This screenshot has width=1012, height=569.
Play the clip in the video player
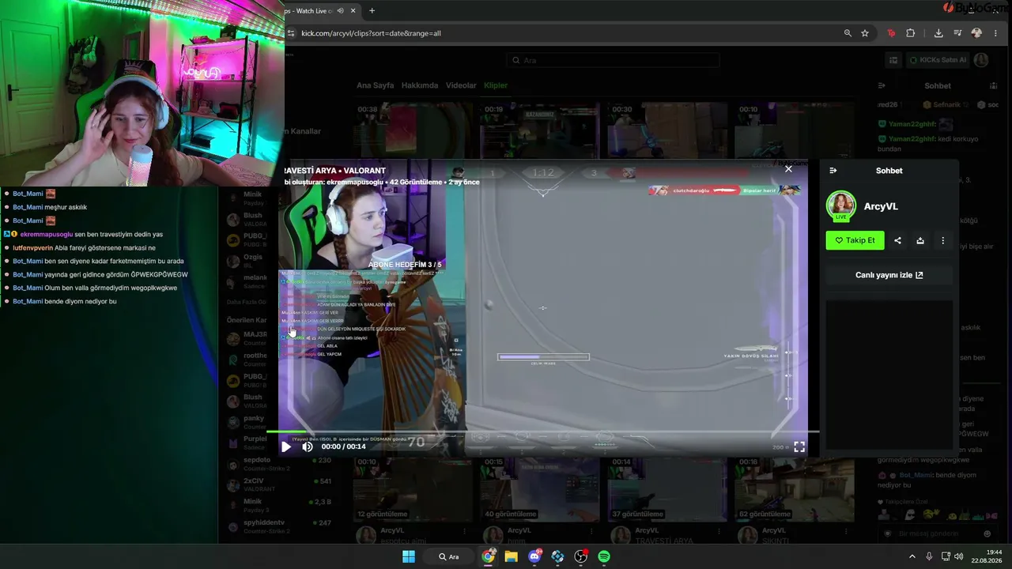(286, 447)
